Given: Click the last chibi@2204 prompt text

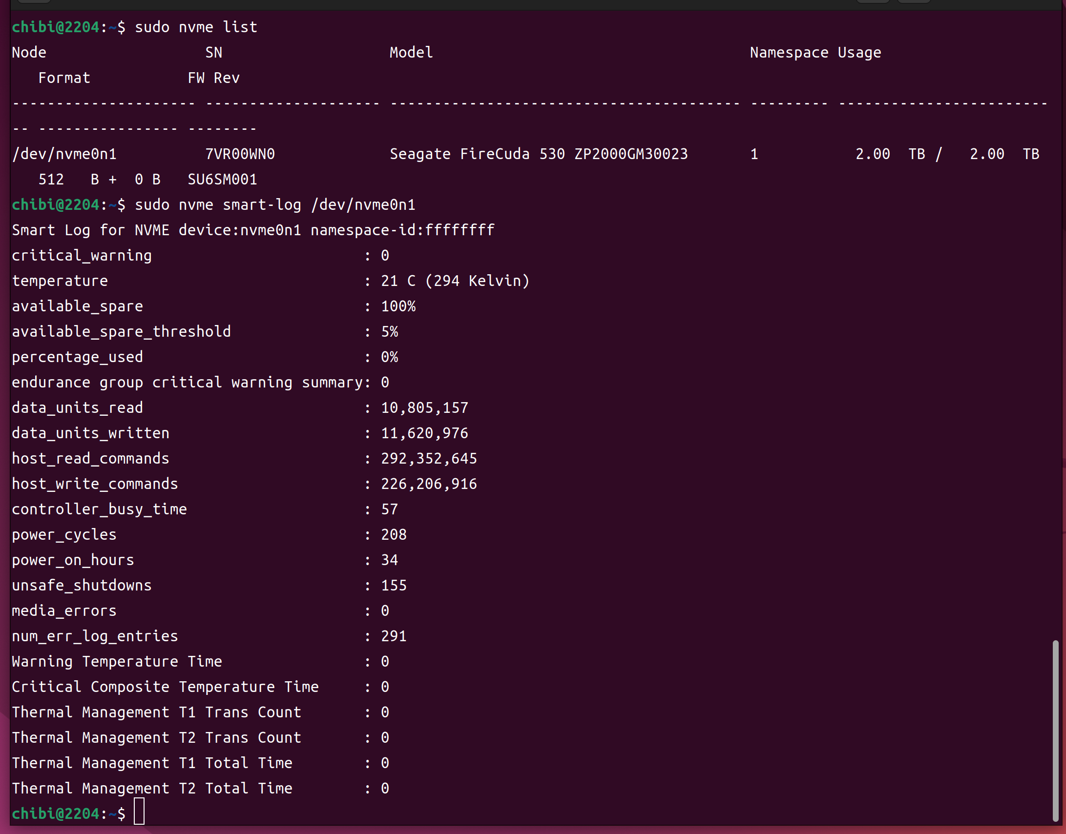Looking at the screenshot, I should click(55, 814).
